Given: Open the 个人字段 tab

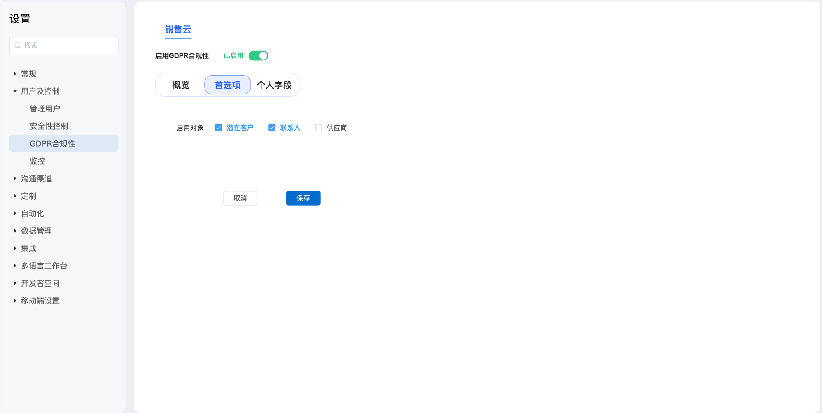Looking at the screenshot, I should tap(274, 85).
